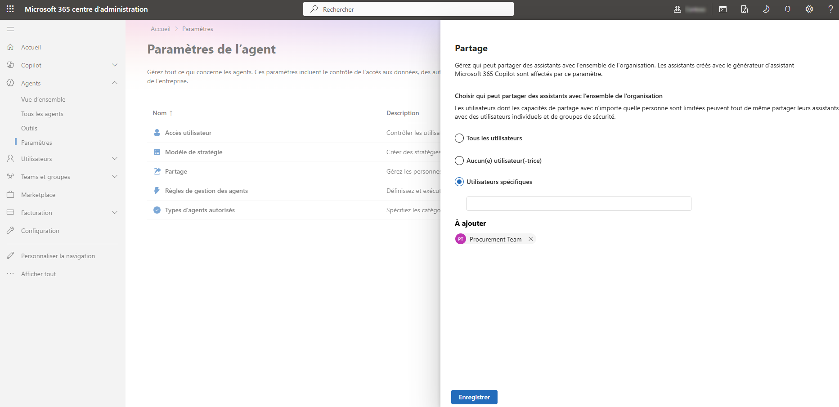
Task: Open Tous les agents sidebar item
Action: (x=42, y=114)
